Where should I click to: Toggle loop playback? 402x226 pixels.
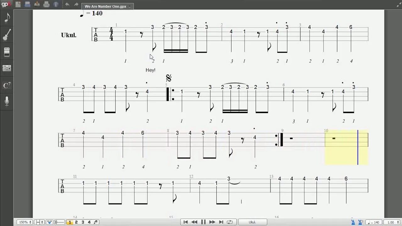(230, 222)
